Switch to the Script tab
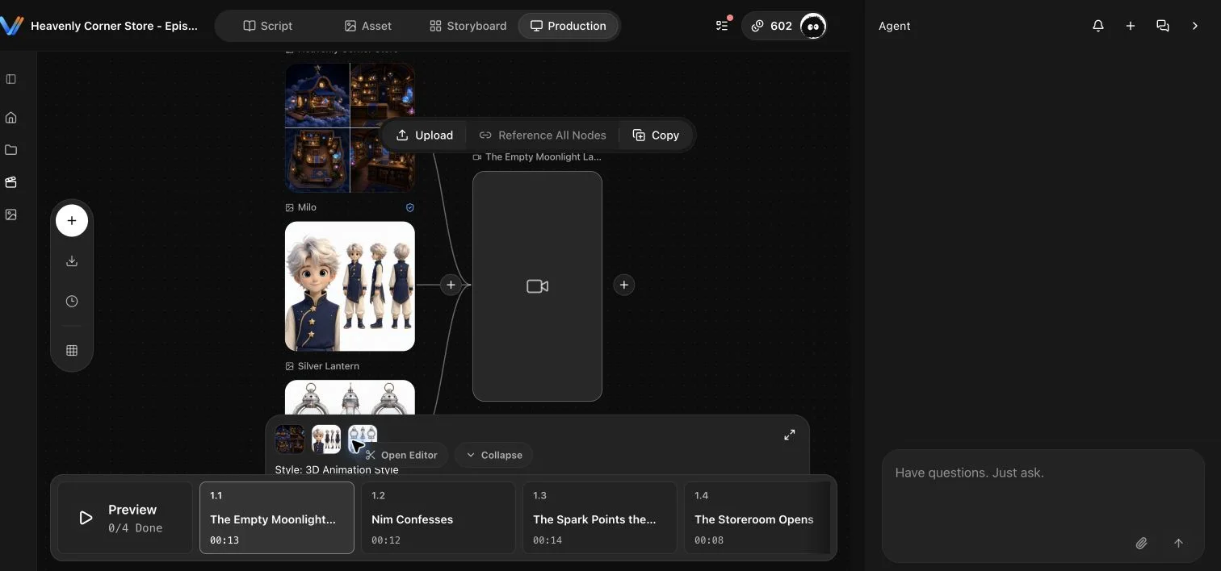Image resolution: width=1221 pixels, height=571 pixels. (x=267, y=26)
